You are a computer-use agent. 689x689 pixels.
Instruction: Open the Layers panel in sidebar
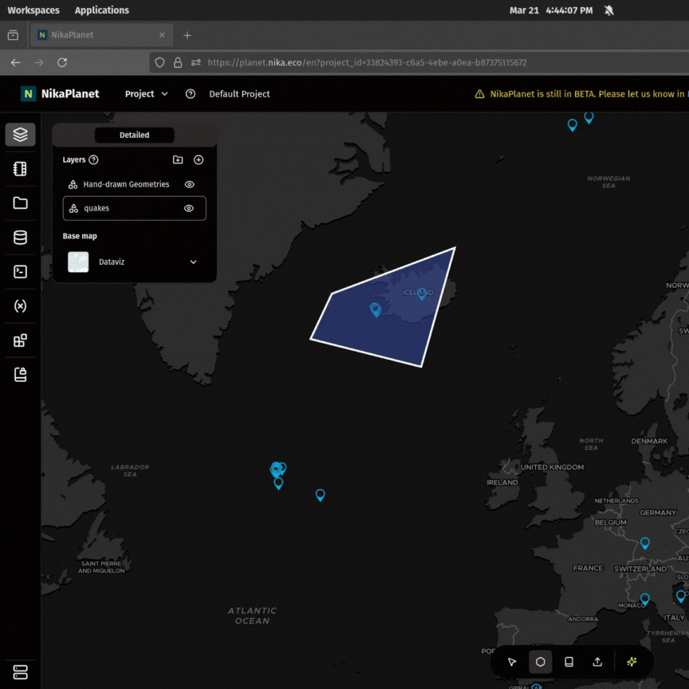coord(20,135)
